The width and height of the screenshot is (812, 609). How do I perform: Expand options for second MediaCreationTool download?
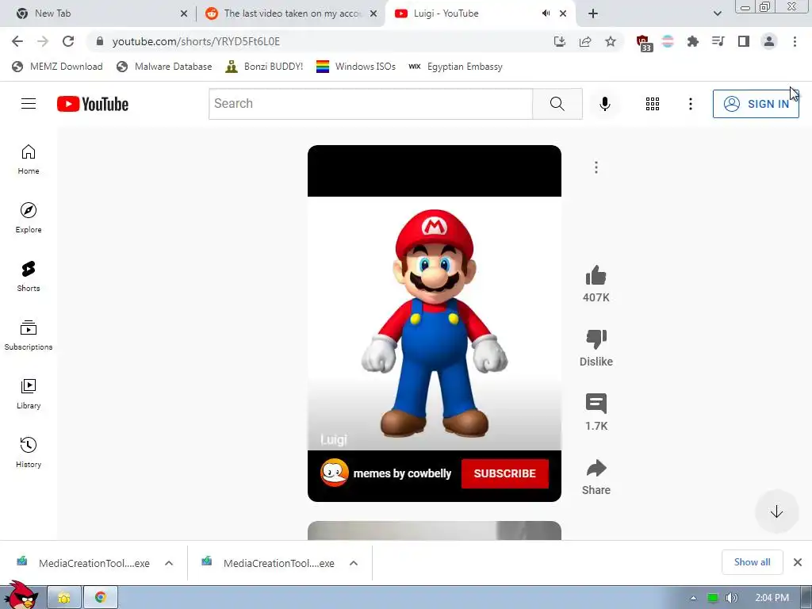point(354,563)
